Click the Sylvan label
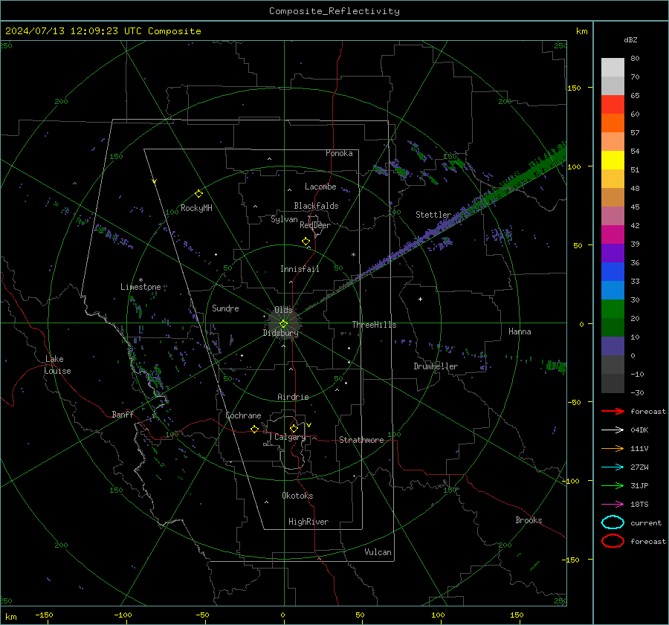The width and height of the screenshot is (669, 625). (284, 219)
